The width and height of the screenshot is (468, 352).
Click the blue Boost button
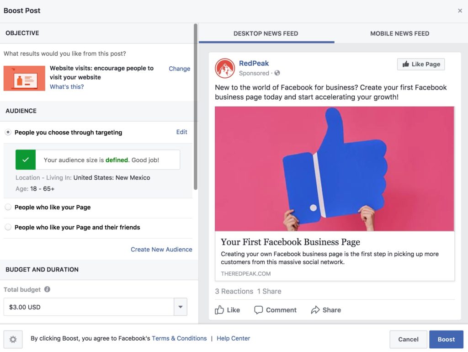(x=446, y=340)
